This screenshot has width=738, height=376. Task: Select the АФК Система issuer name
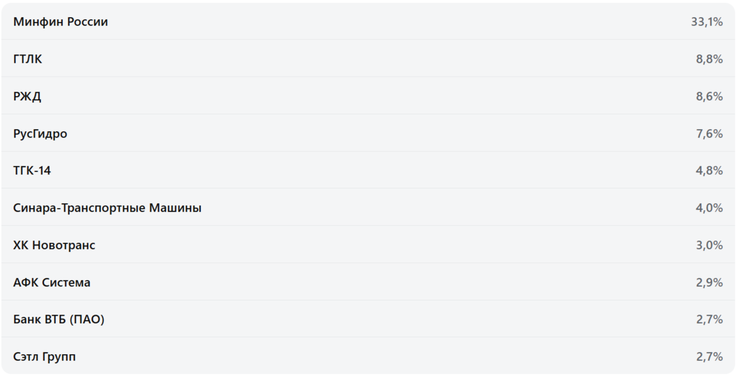(x=52, y=283)
